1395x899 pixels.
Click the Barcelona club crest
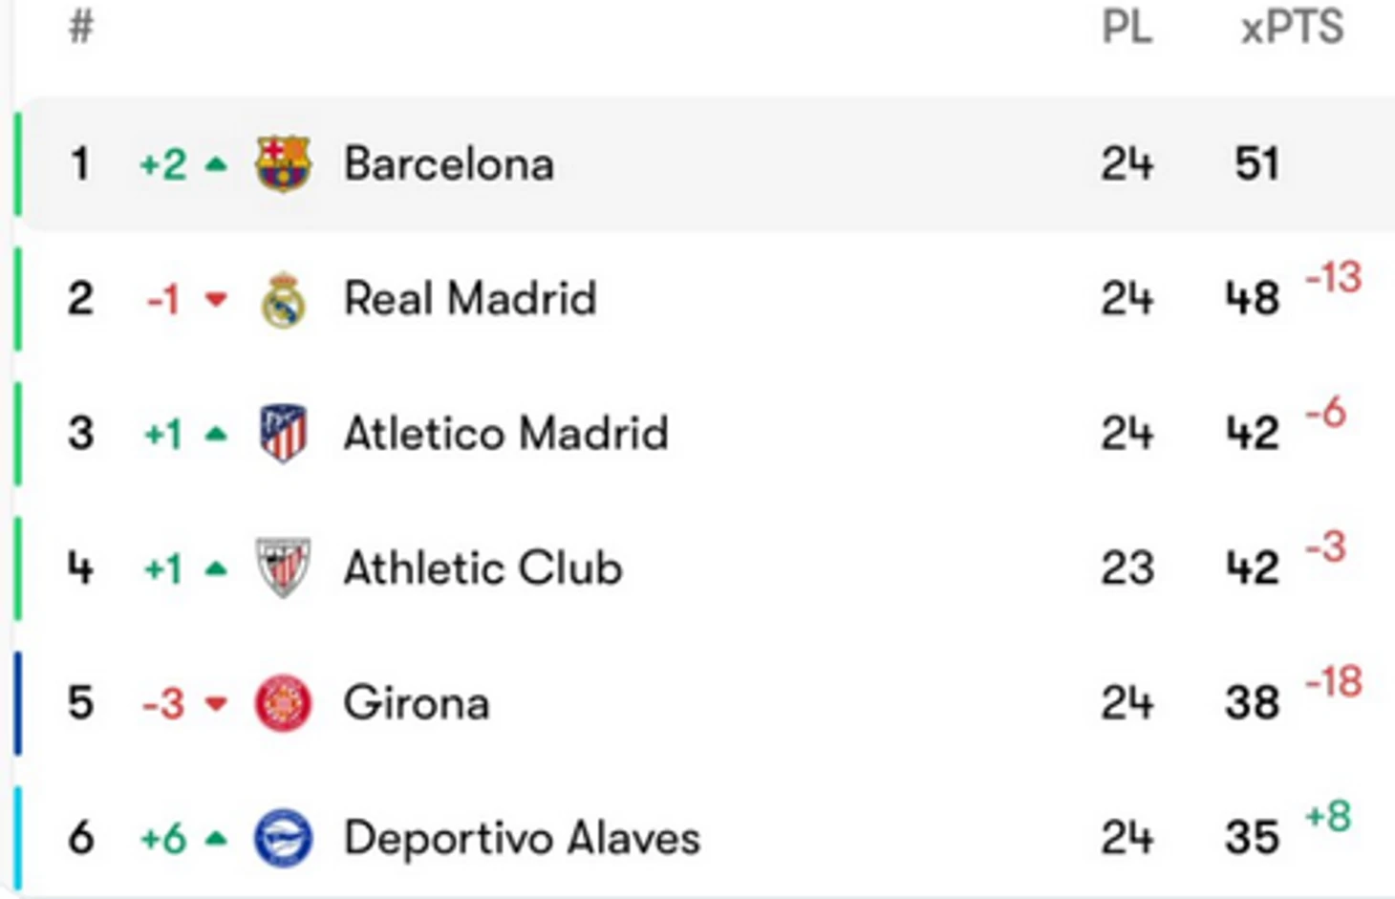point(284,163)
